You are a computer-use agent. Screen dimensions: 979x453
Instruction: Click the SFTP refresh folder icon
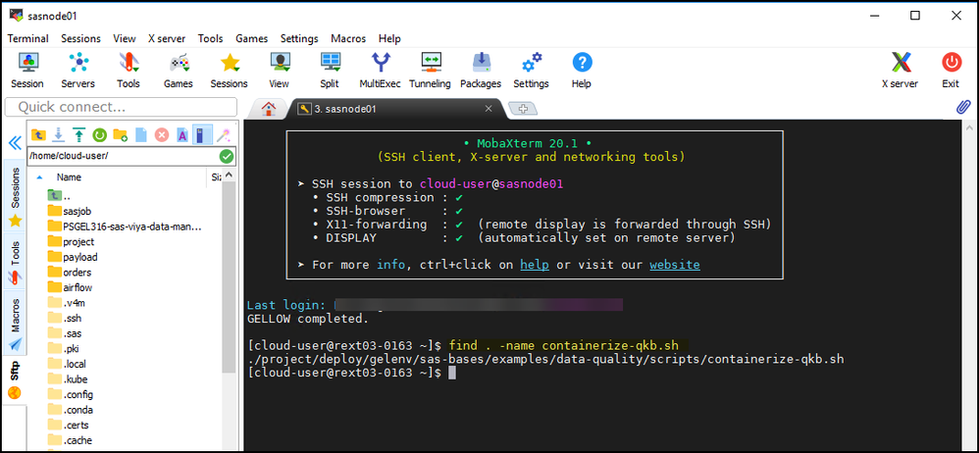click(99, 134)
